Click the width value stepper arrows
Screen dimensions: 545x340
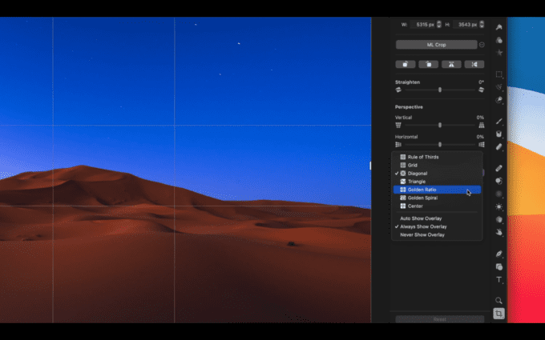pos(438,26)
